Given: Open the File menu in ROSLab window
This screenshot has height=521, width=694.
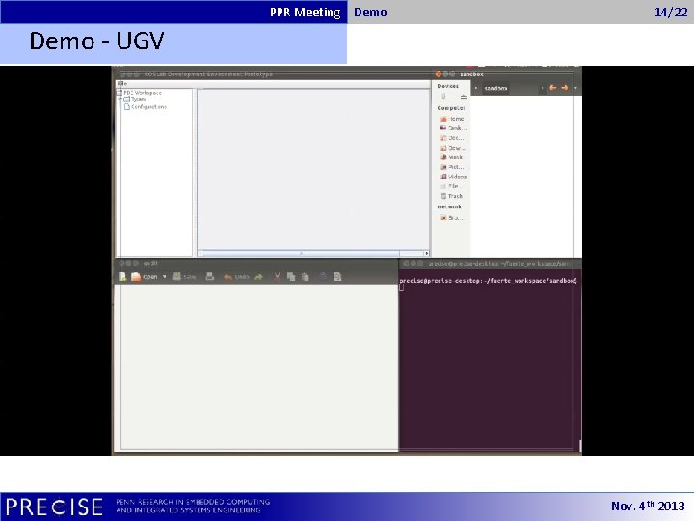Looking at the screenshot, I should (122, 83).
